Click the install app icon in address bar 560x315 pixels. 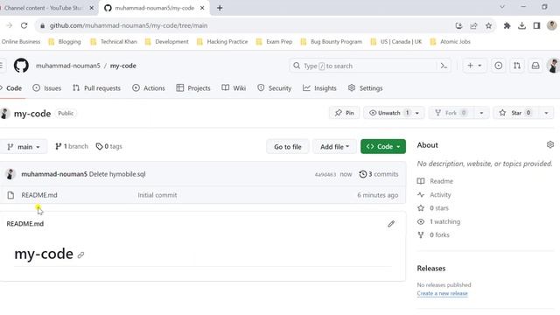[x=458, y=25]
